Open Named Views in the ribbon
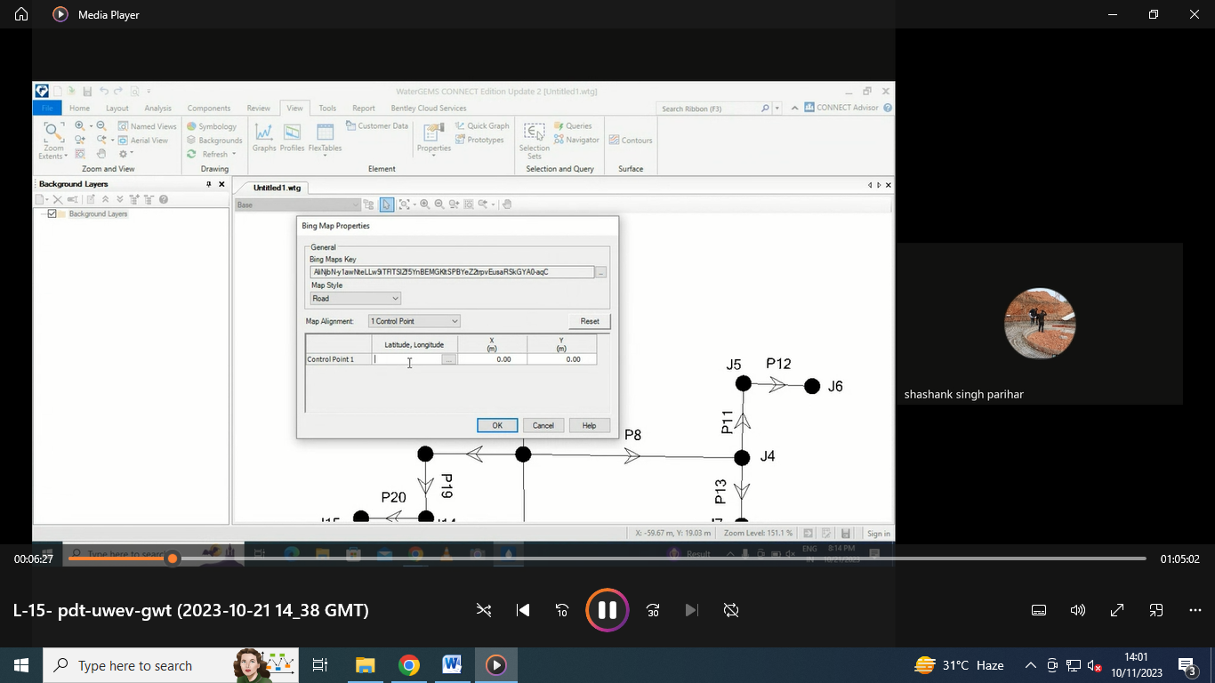 [148, 126]
